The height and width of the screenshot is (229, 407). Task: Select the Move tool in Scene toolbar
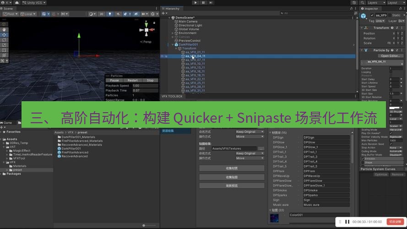click(4, 35)
